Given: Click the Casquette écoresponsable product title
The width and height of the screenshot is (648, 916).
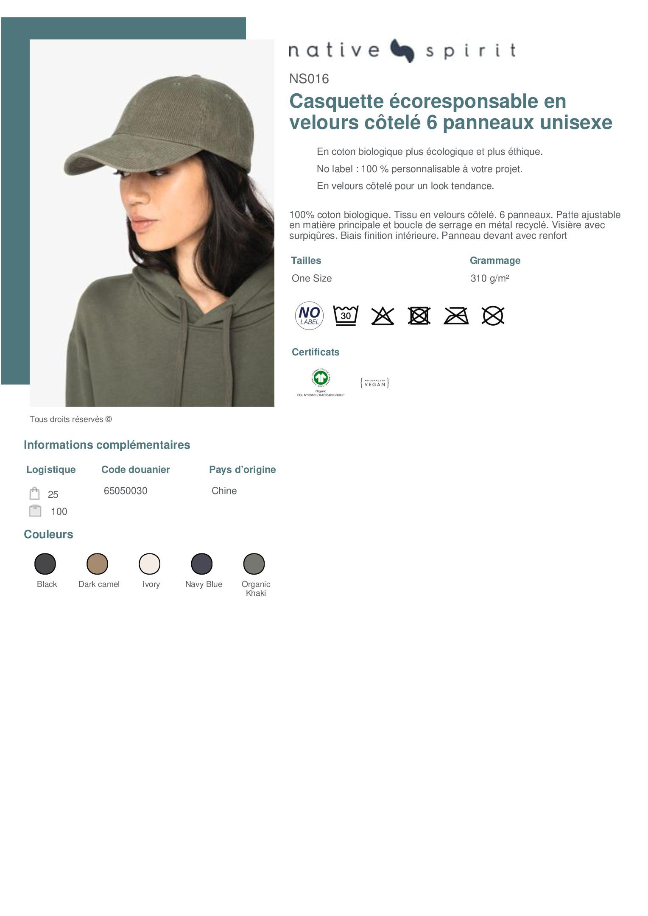Looking at the screenshot, I should click(451, 112).
